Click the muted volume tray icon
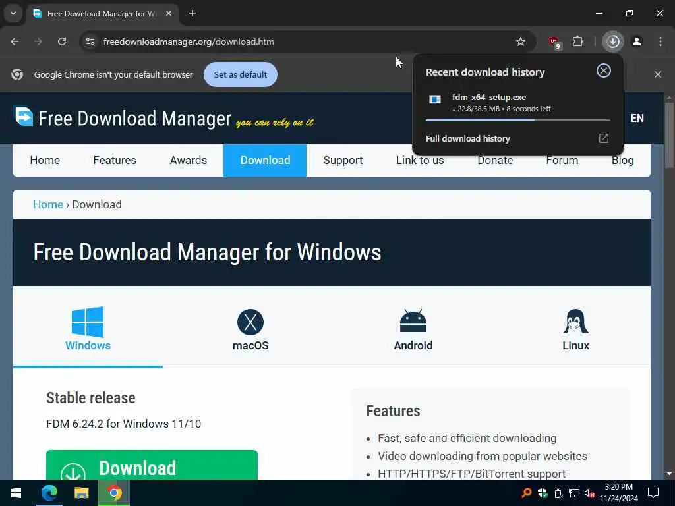 click(589, 493)
